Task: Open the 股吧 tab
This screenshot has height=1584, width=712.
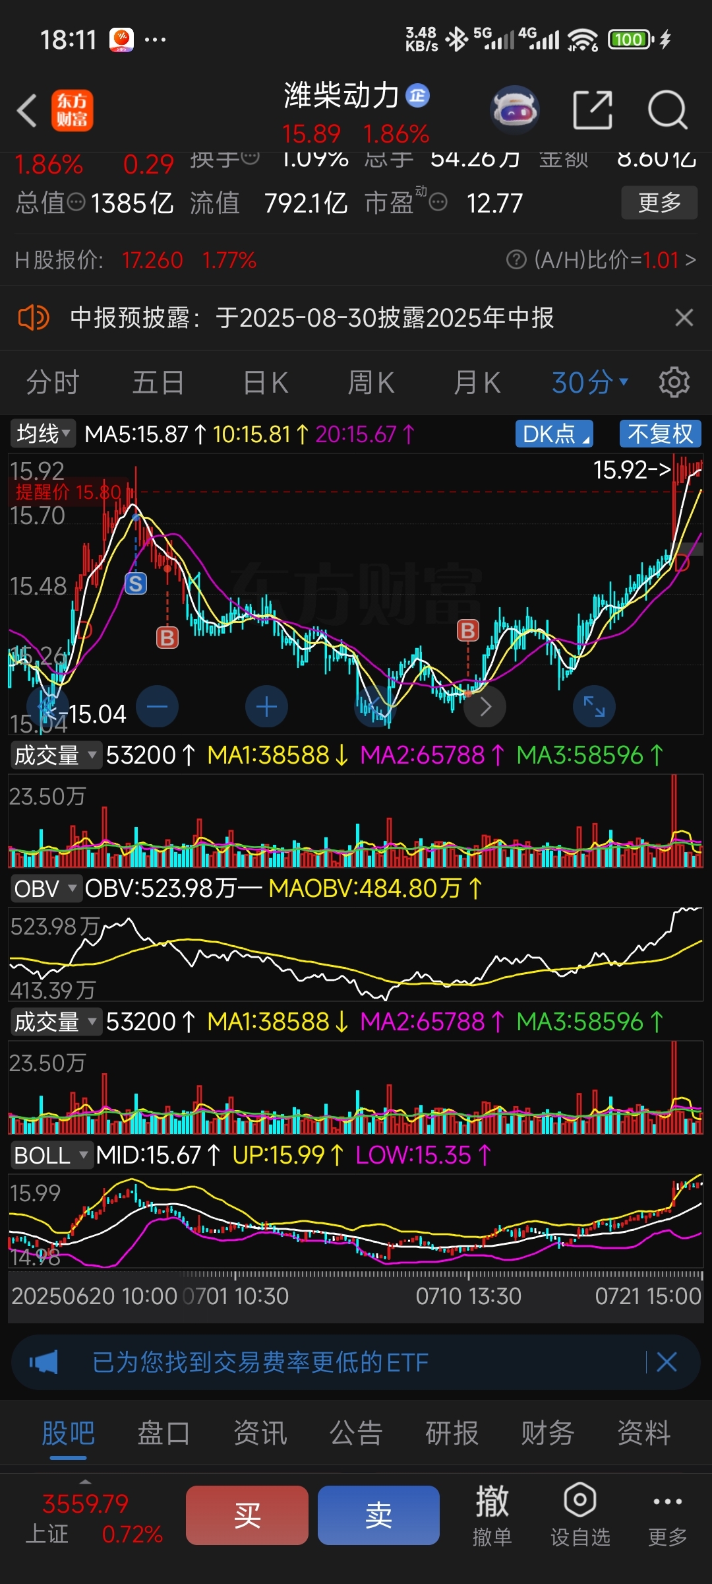Action: (69, 1433)
